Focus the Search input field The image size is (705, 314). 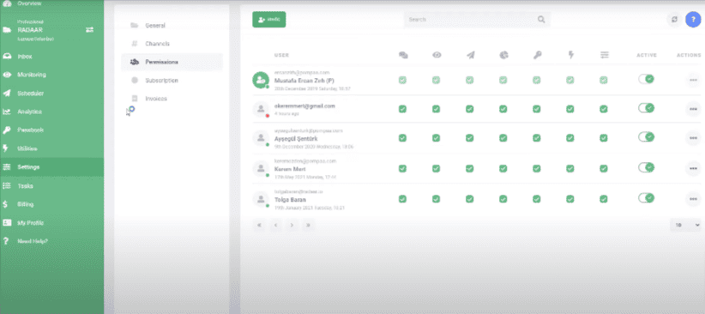(x=477, y=20)
